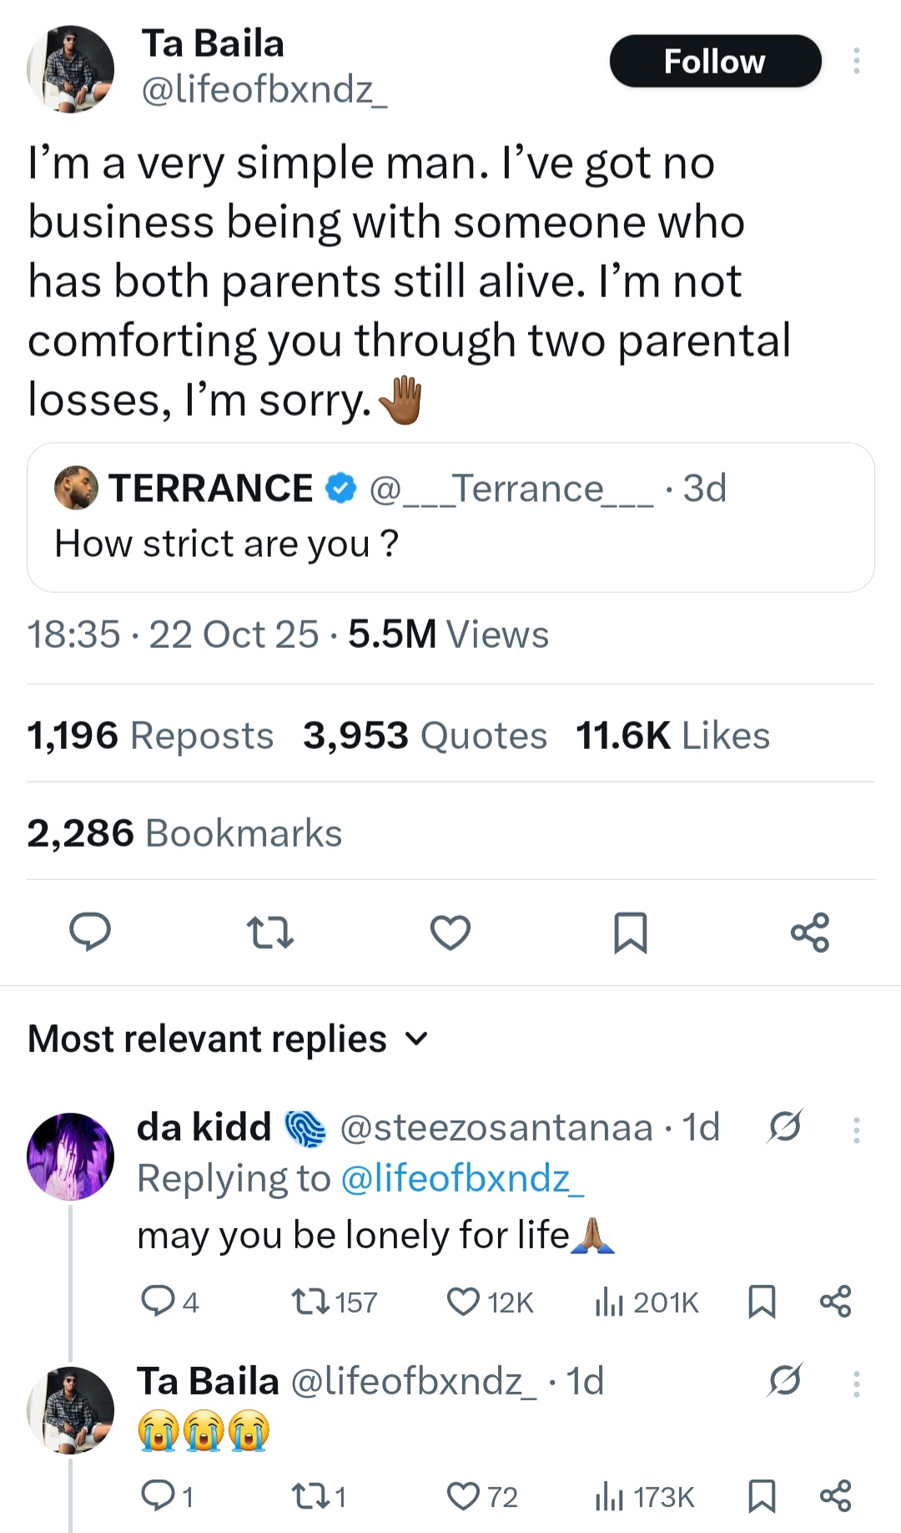Open more options for main post

pyautogui.click(x=856, y=61)
